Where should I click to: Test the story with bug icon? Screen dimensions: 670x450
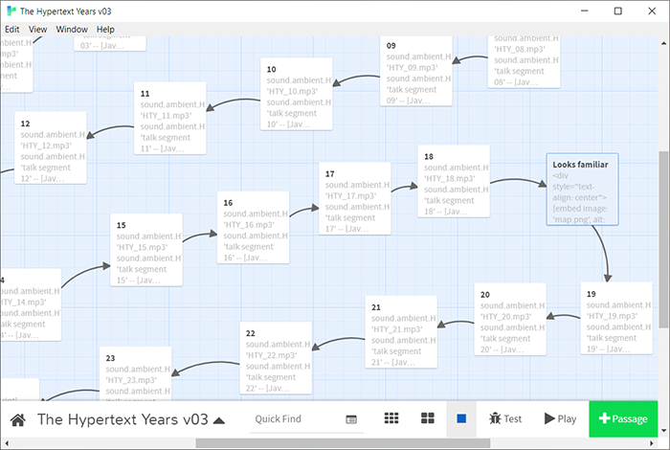pyautogui.click(x=505, y=418)
